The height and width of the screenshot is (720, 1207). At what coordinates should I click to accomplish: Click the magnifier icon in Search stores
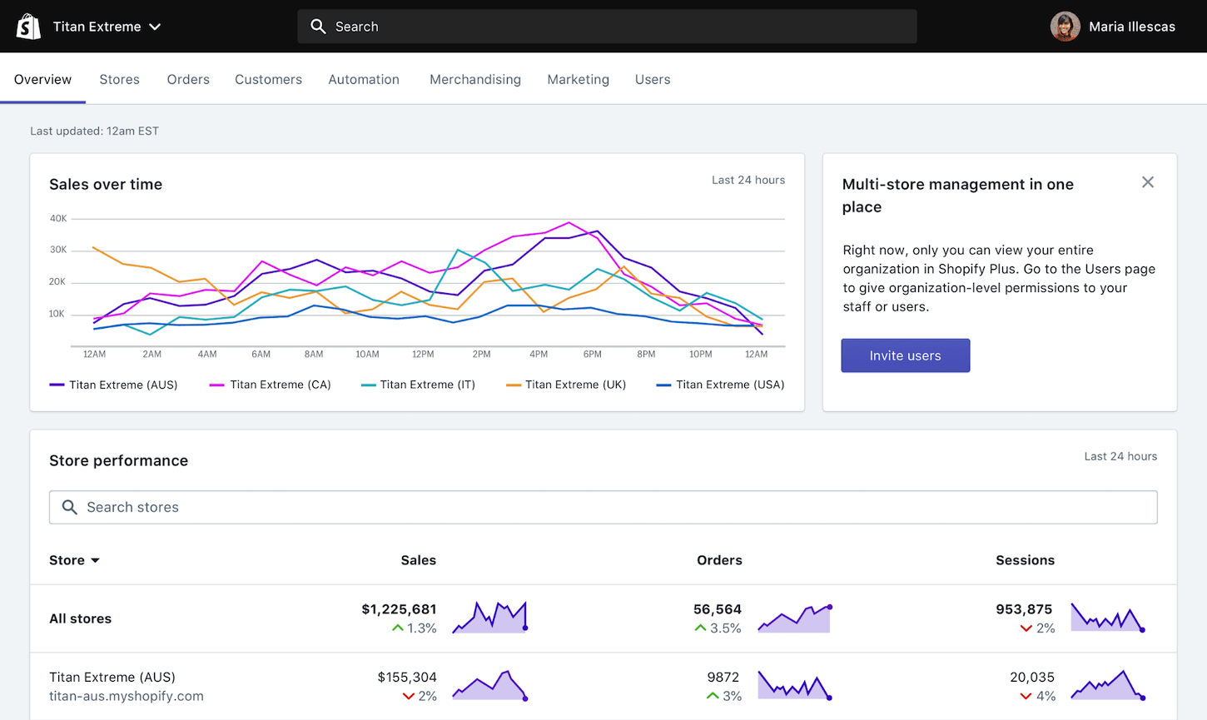coord(70,507)
